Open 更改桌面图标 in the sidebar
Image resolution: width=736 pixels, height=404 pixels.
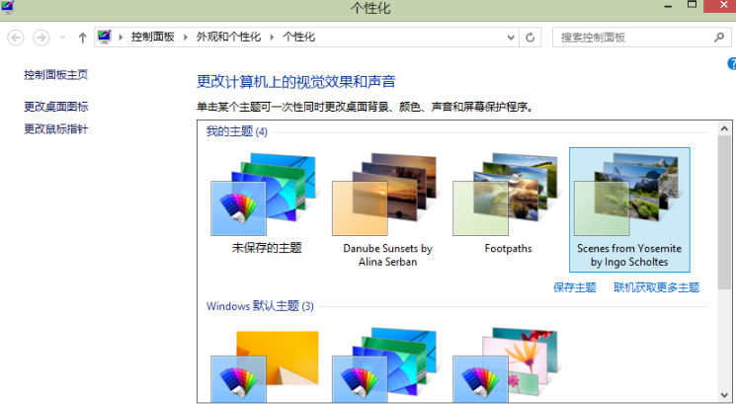tap(56, 107)
